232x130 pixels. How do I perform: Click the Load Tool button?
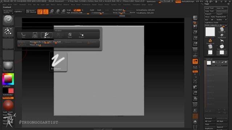pyautogui.click(x=210, y=8)
